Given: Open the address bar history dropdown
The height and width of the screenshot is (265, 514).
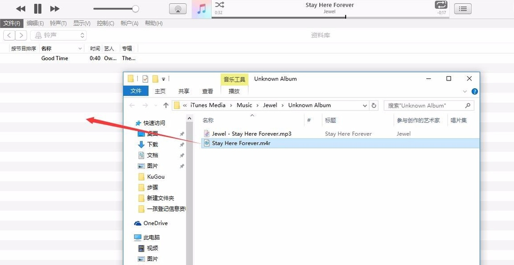Looking at the screenshot, I should [365, 105].
